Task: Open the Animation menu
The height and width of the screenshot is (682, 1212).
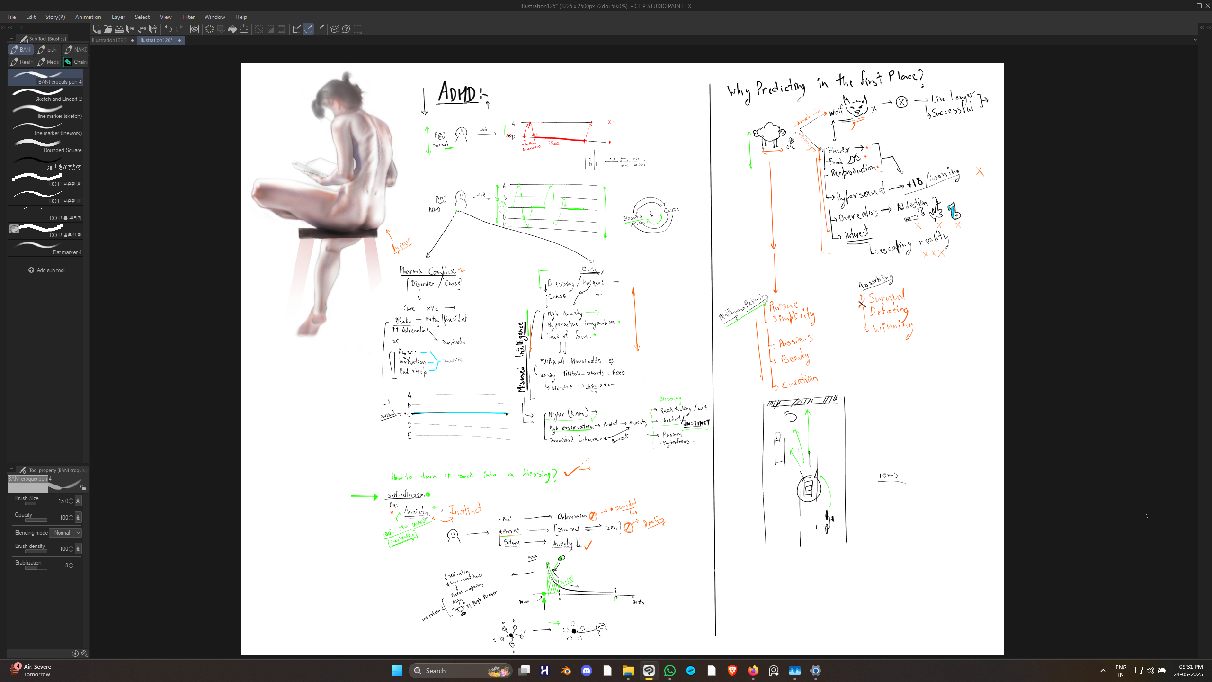Action: 88,17
